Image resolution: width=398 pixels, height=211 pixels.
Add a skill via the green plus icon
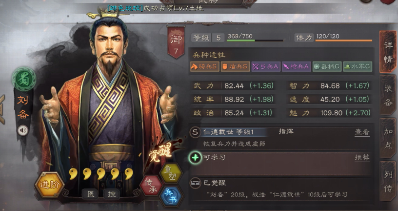pyautogui.click(x=195, y=158)
